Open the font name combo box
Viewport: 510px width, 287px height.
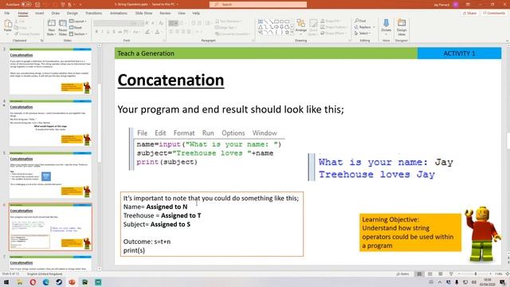point(112,23)
